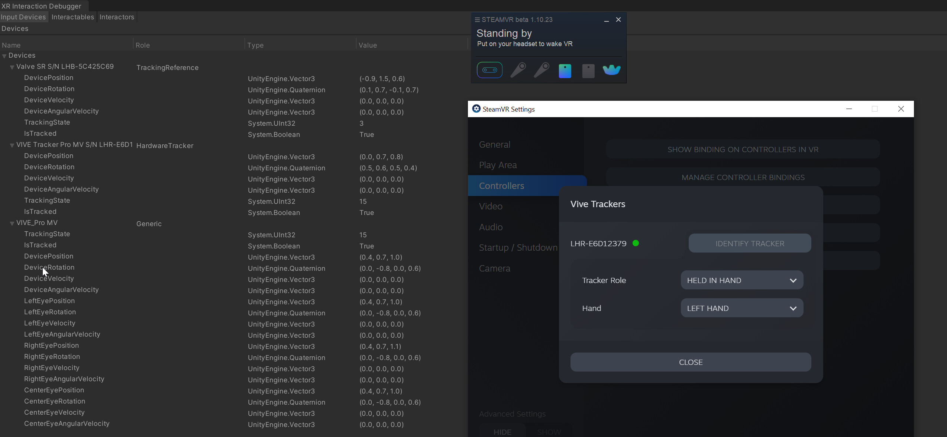This screenshot has width=947, height=437.
Task: Click the second inactive controller icon
Action: pyautogui.click(x=542, y=70)
